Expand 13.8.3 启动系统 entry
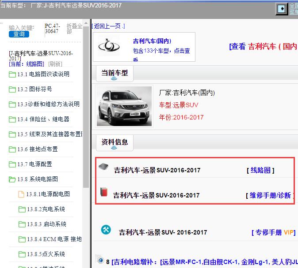The width and height of the screenshot is (298, 268). click(46, 224)
